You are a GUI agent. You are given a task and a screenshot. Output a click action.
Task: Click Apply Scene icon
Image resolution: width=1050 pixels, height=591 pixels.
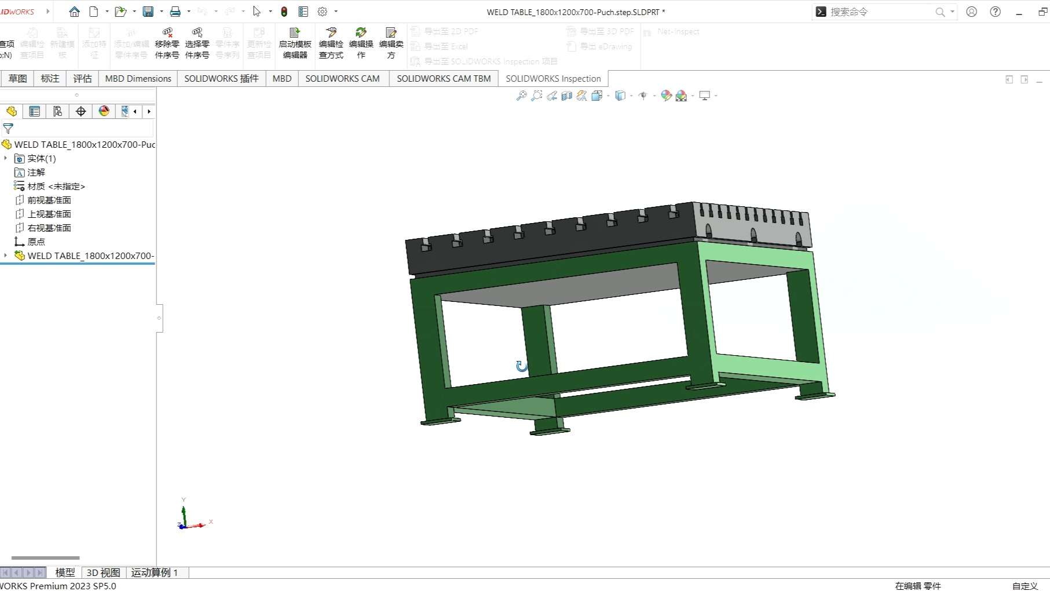[x=681, y=96]
